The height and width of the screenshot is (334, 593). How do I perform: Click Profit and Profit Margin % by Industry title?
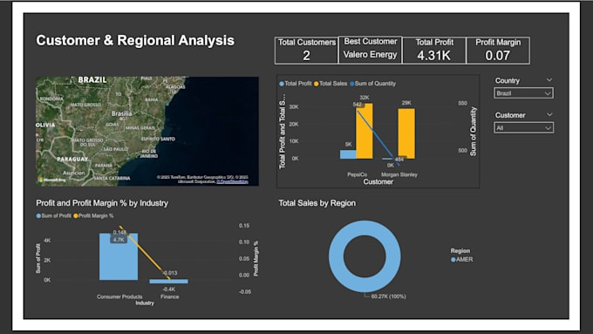(102, 203)
